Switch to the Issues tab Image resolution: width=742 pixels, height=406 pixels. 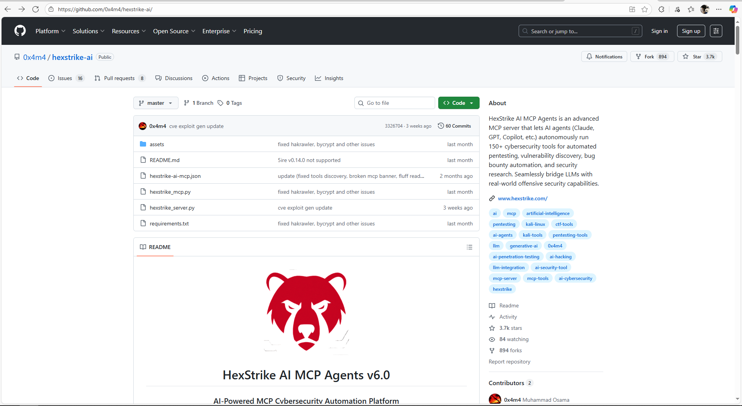coord(66,78)
